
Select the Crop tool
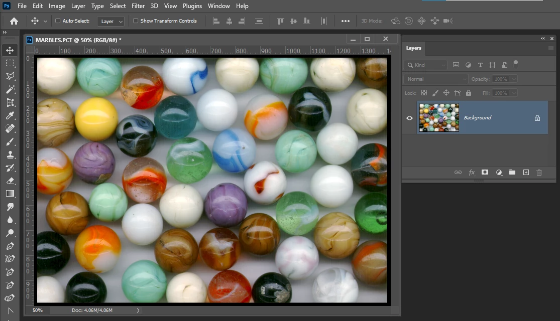pos(10,102)
